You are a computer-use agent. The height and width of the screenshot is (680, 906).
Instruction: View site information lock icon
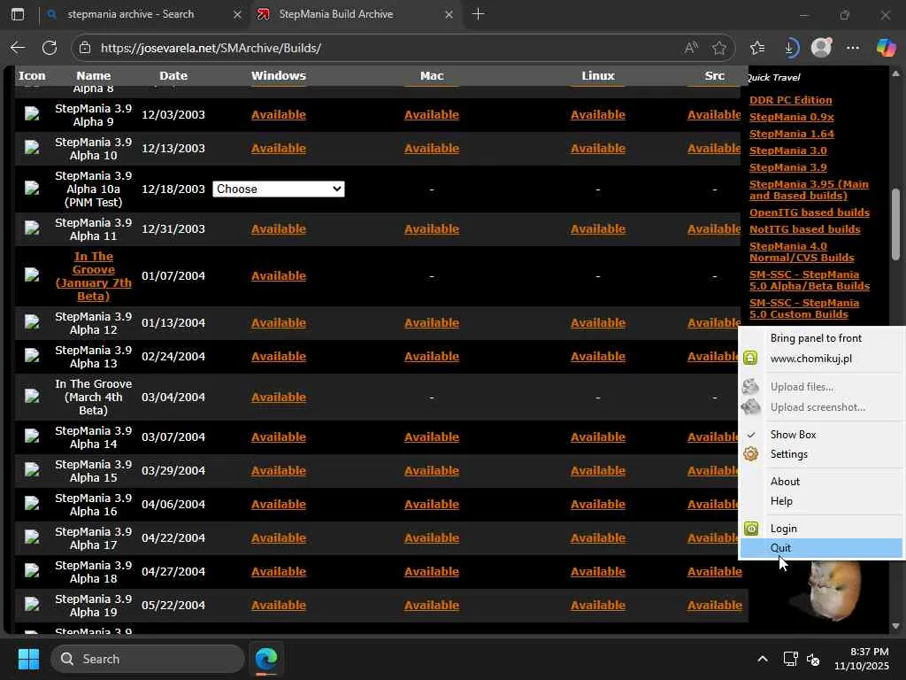pyautogui.click(x=85, y=48)
